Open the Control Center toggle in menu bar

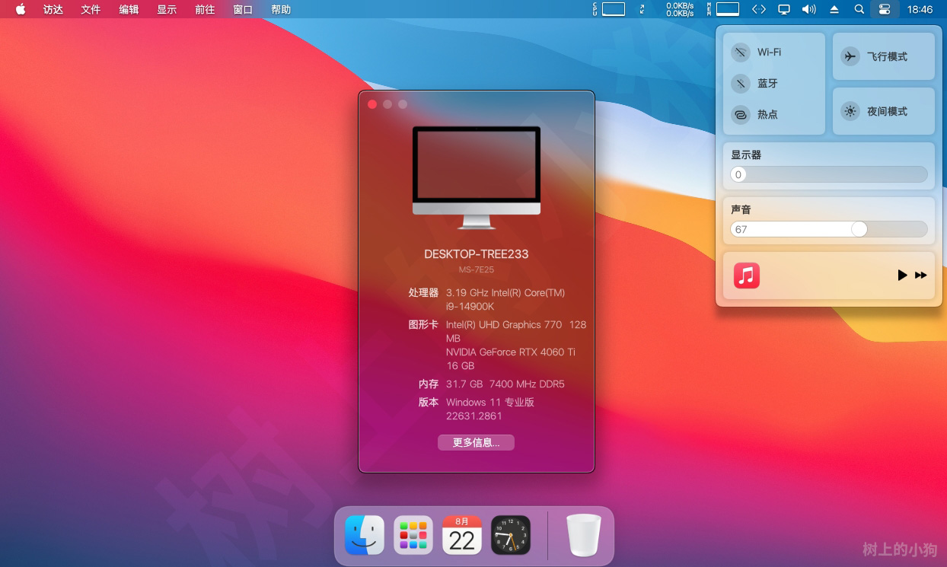(884, 10)
